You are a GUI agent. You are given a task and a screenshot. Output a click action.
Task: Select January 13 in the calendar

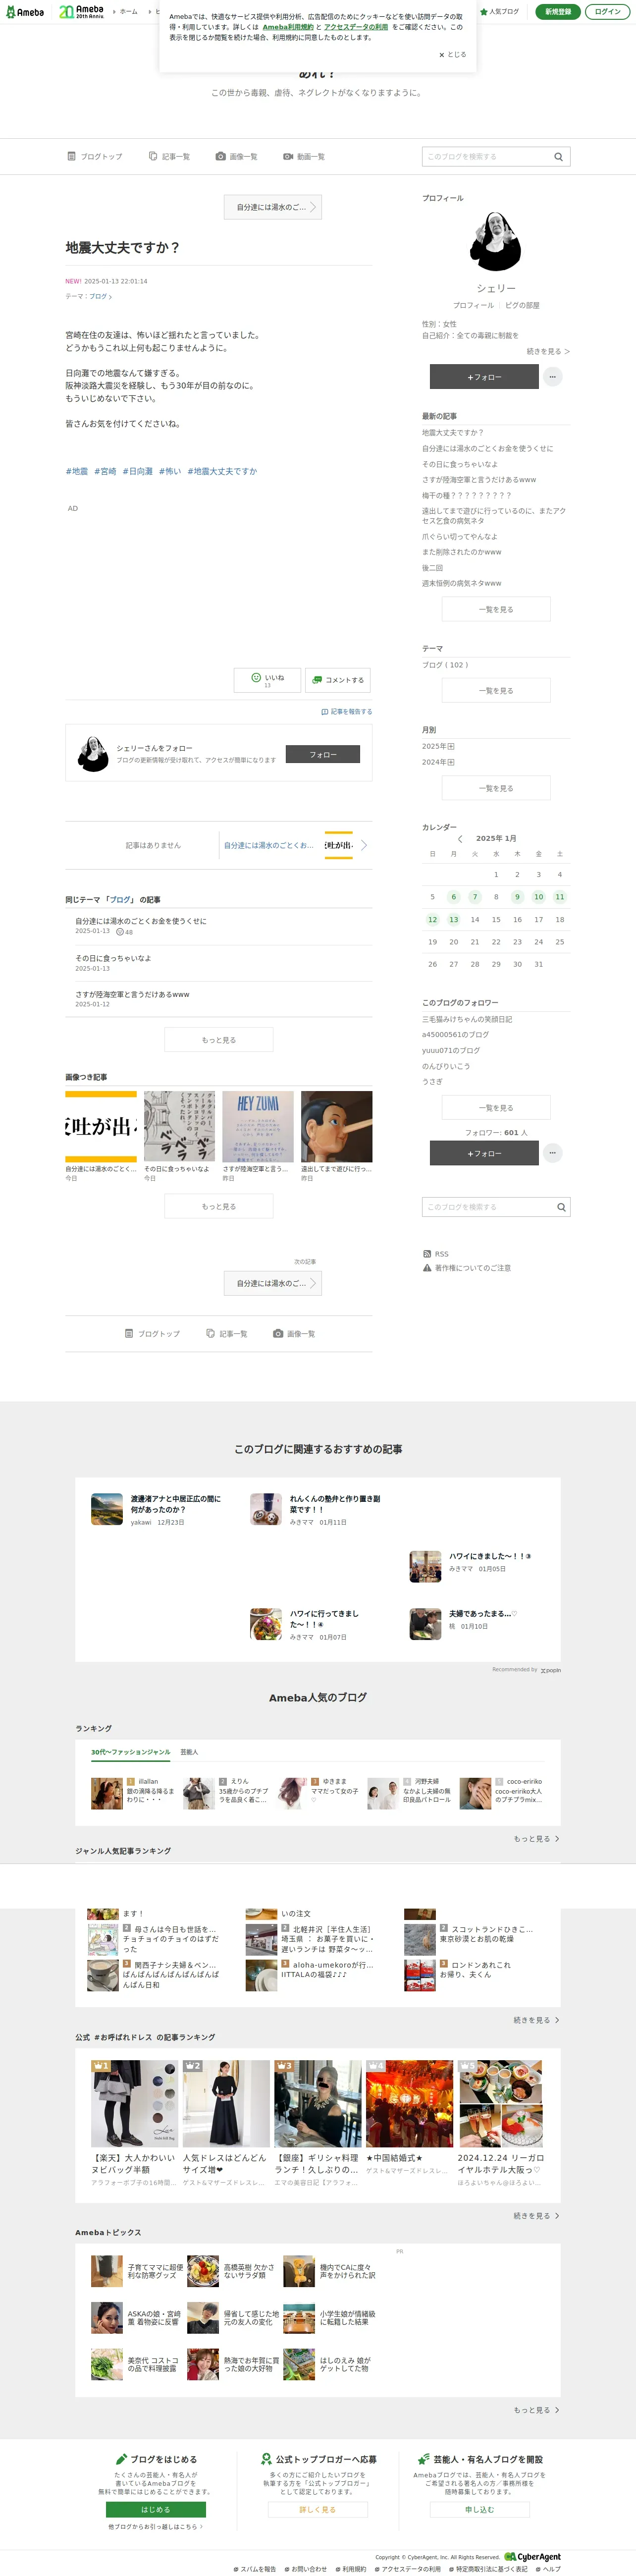(x=454, y=920)
